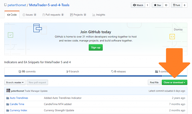This screenshot has width=192, height=114.
Task: View the 1 branch link
Action: [x=73, y=71]
